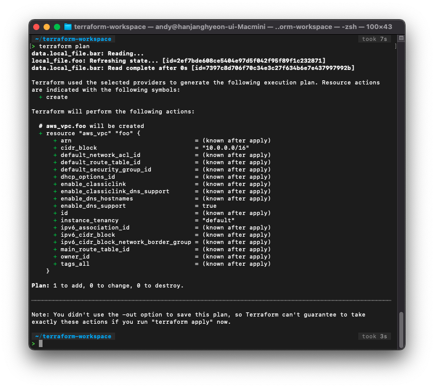Click the 'local_file.foo: Refreshing state...' line
434x388 pixels.
point(178,61)
